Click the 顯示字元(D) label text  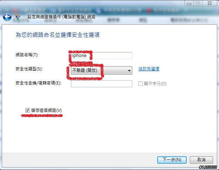click(155, 84)
